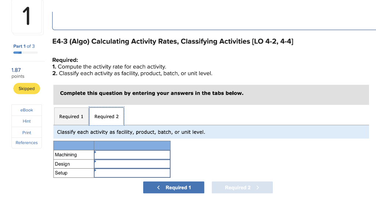Open the References resource

(26, 143)
